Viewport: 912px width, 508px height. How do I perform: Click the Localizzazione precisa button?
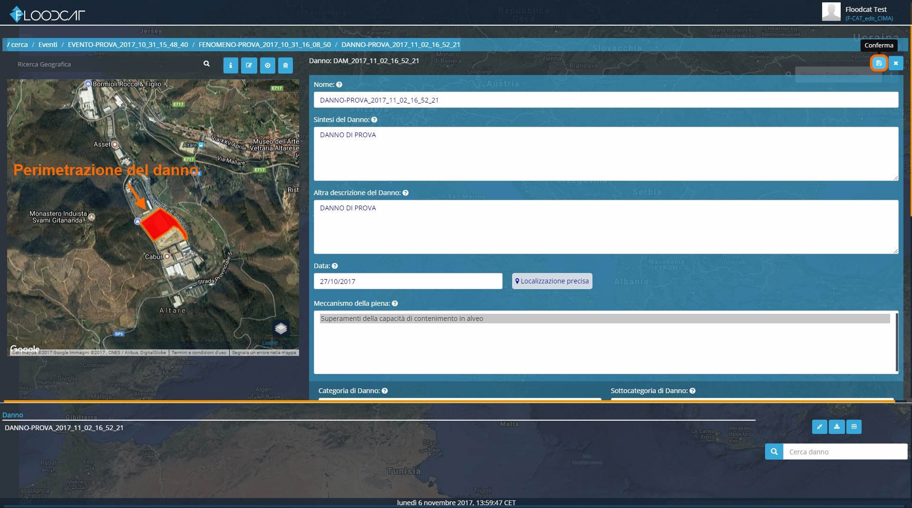pos(552,281)
